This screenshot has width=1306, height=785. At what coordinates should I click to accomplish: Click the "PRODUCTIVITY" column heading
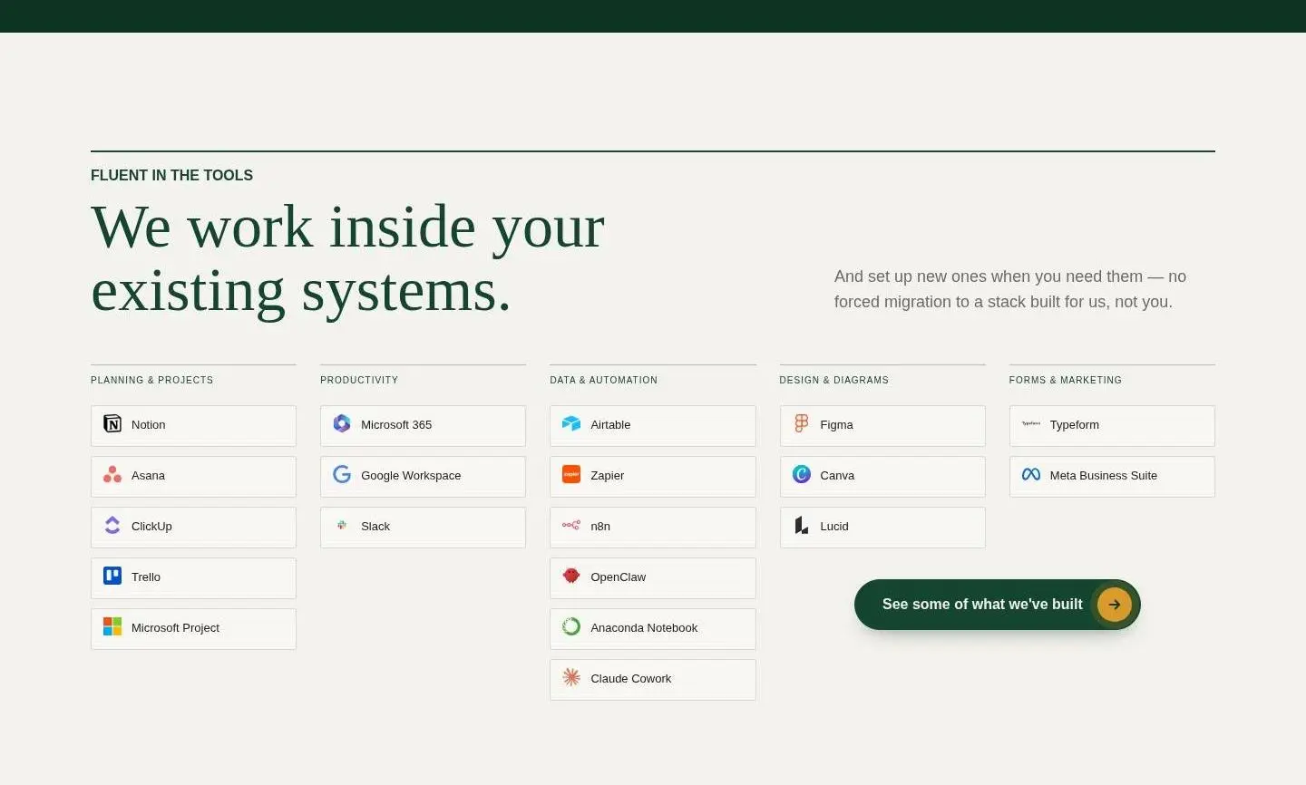click(x=359, y=380)
